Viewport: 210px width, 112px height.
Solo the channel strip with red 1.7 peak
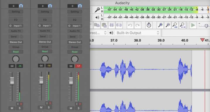pyautogui.click(x=78, y=108)
